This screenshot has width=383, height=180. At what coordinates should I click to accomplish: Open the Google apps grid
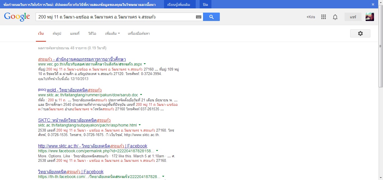(x=324, y=17)
